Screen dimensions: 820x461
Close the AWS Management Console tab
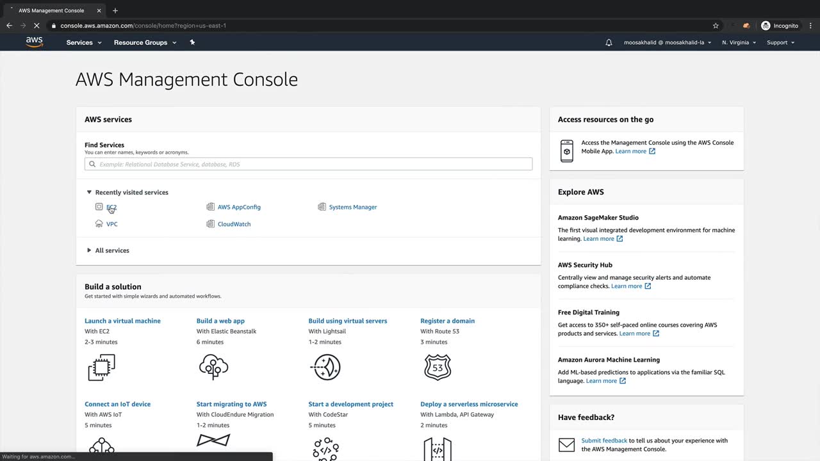tap(99, 10)
